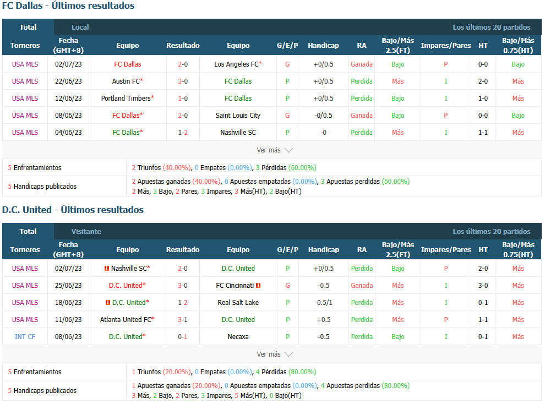Click the red card icon beside FC Cincinnati
545x404 pixels.
pos(258,286)
